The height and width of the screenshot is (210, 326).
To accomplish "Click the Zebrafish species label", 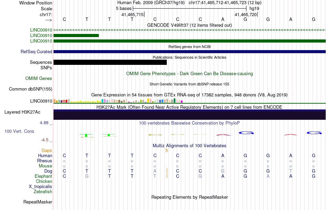I will 43,192.
